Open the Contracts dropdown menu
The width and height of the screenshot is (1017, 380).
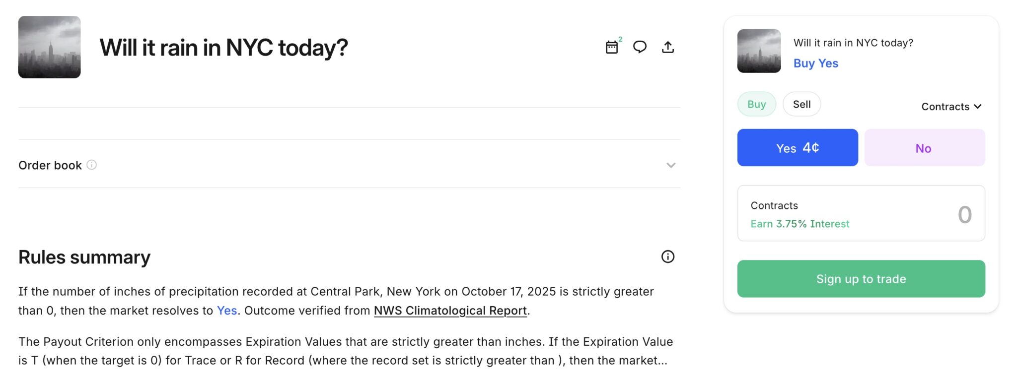(951, 107)
